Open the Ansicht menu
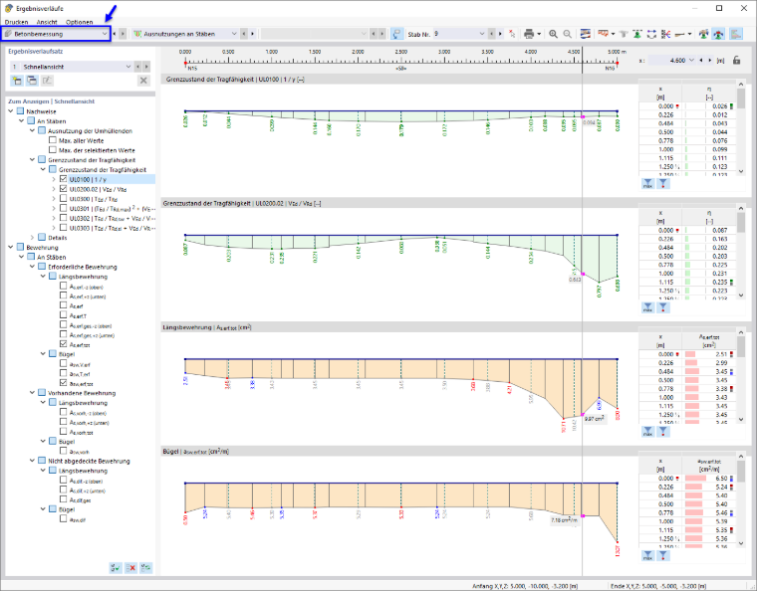 coord(47,22)
